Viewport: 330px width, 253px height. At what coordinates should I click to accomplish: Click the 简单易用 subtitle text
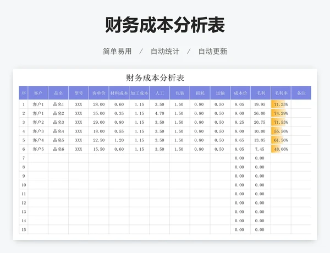pyautogui.click(x=117, y=51)
